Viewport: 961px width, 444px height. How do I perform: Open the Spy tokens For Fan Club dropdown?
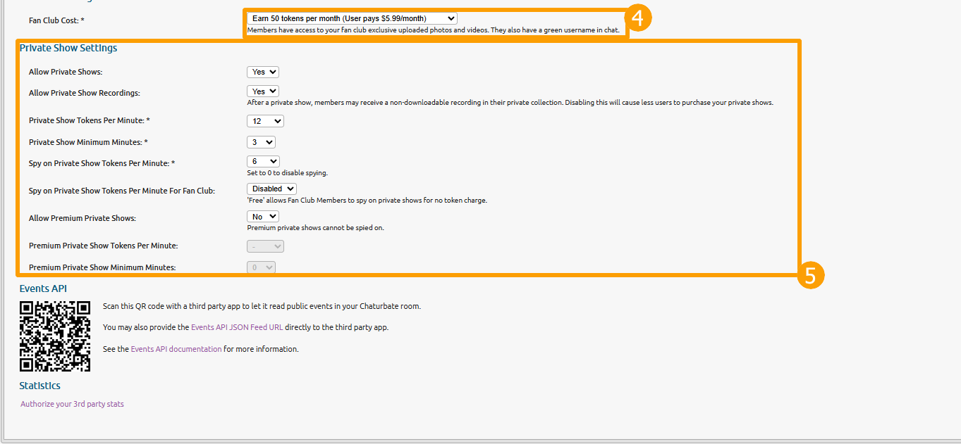(271, 189)
